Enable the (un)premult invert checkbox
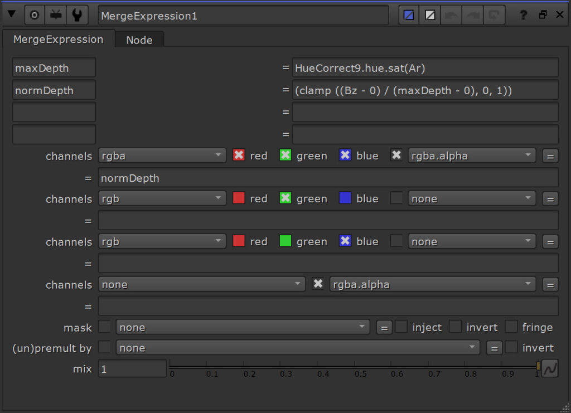 coord(511,347)
